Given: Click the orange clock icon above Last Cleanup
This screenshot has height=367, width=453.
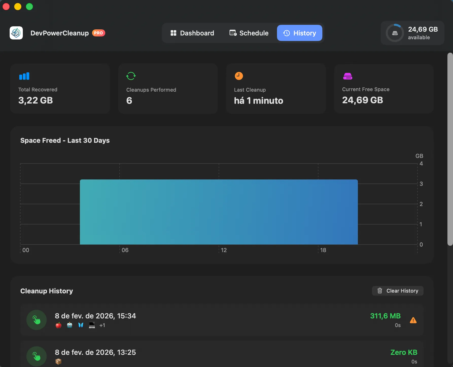Looking at the screenshot, I should (x=239, y=76).
